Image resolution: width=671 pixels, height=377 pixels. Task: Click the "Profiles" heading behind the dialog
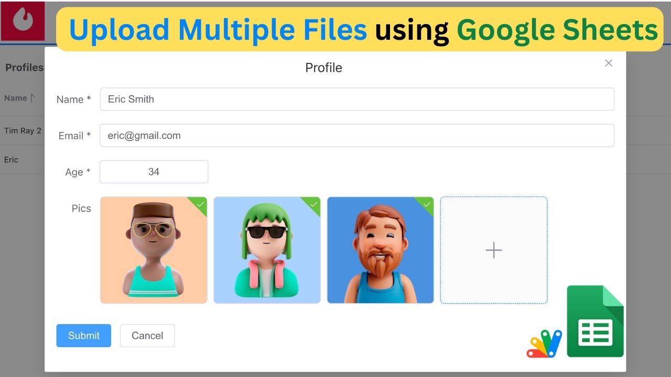[24, 68]
